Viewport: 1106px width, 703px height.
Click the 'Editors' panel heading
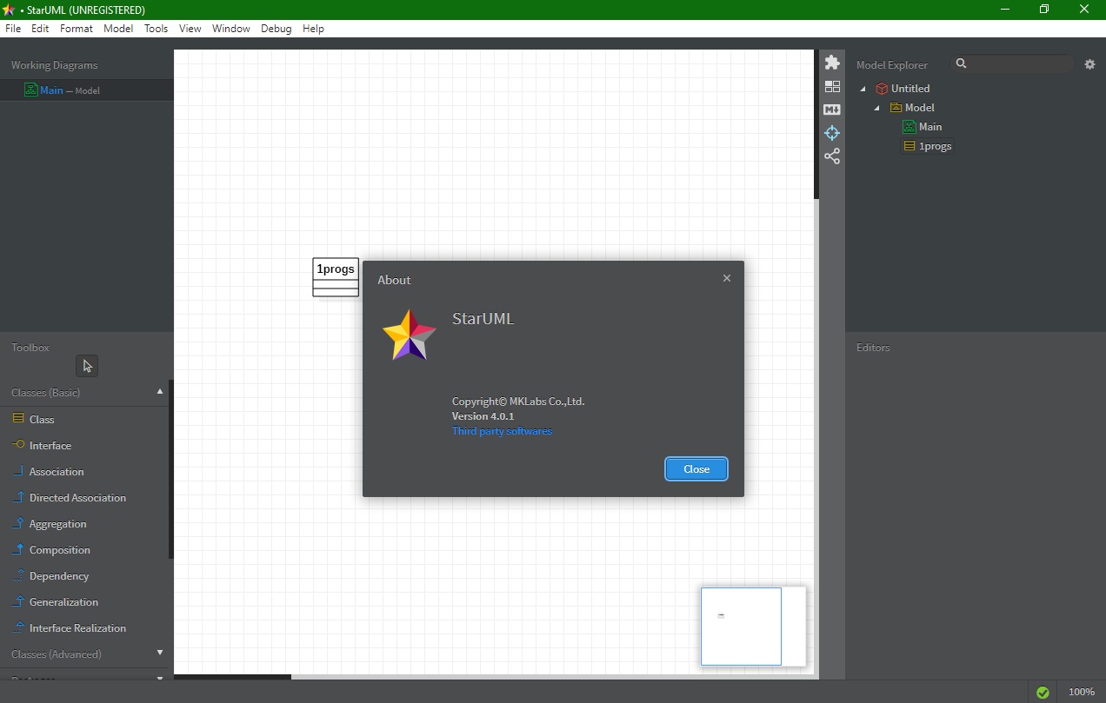pyautogui.click(x=873, y=348)
